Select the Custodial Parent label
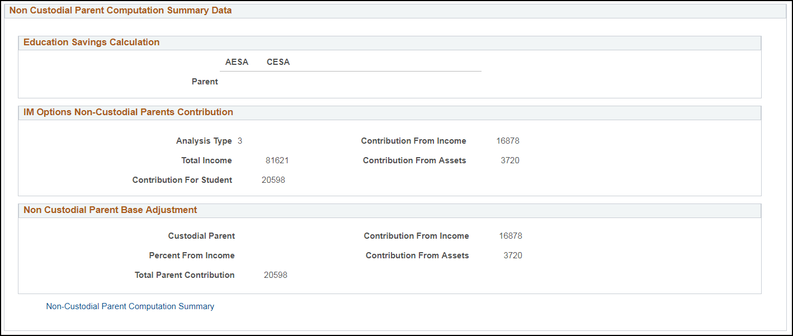 201,235
